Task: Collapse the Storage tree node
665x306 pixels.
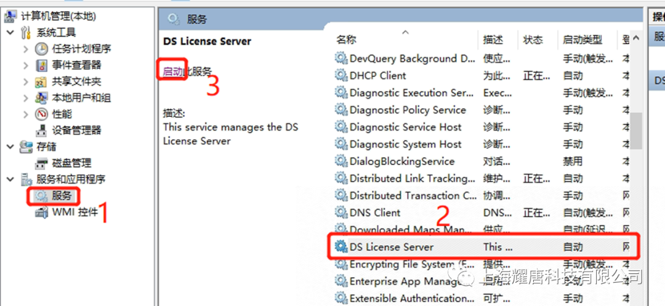Action: [x=10, y=147]
